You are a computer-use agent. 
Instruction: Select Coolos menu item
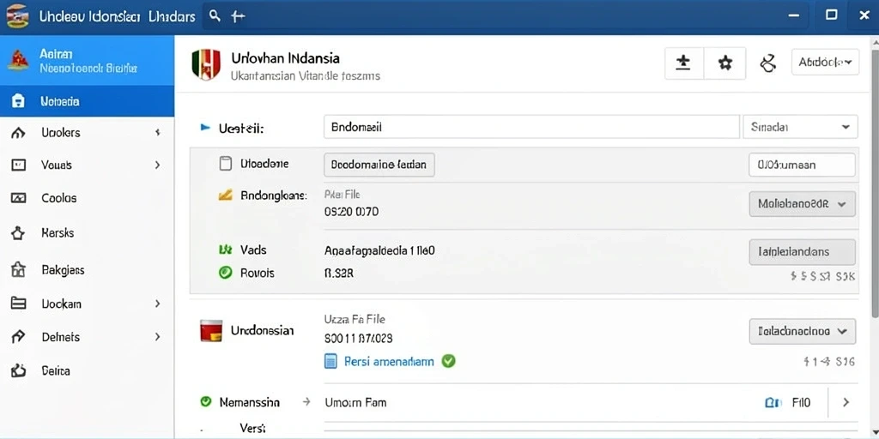(87, 198)
